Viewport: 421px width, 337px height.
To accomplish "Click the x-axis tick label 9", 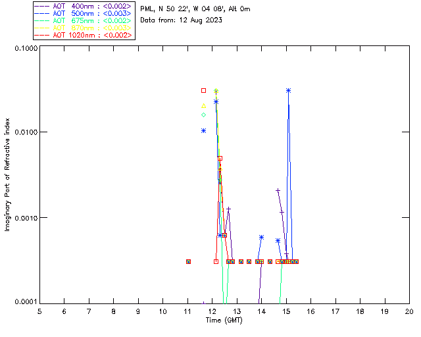I will pos(138,311).
